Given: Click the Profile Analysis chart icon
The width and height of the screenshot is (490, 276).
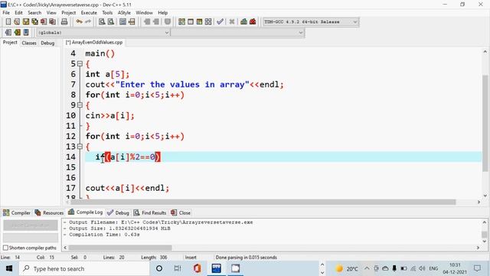Looking at the screenshot, I should pyautogui.click(x=243, y=21).
